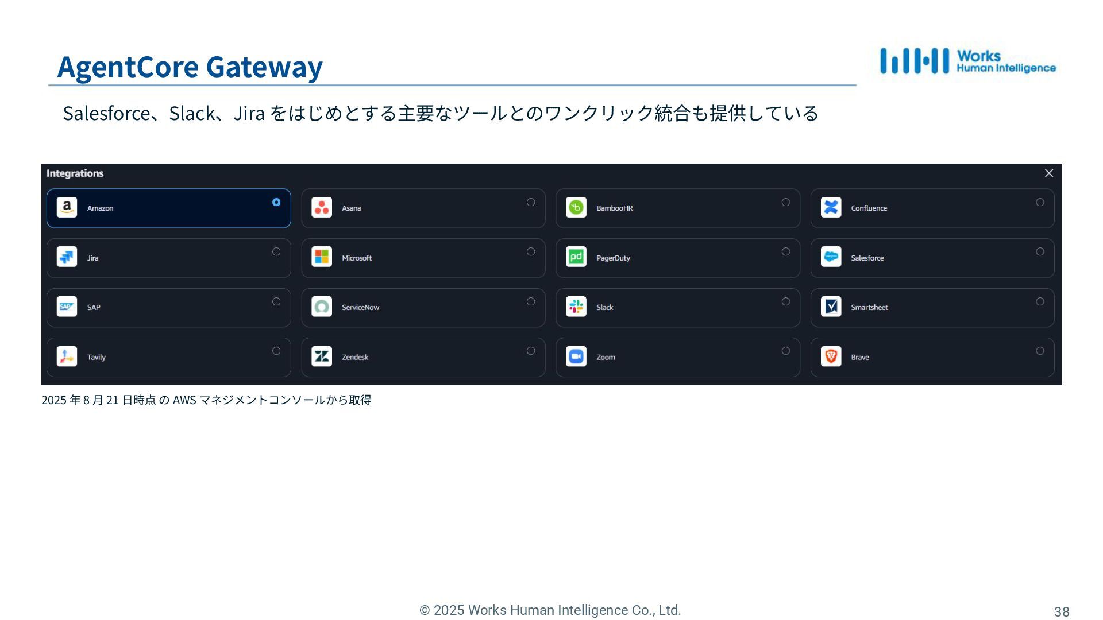Close the Integrations panel
This screenshot has width=1103, height=620.
coord(1048,173)
